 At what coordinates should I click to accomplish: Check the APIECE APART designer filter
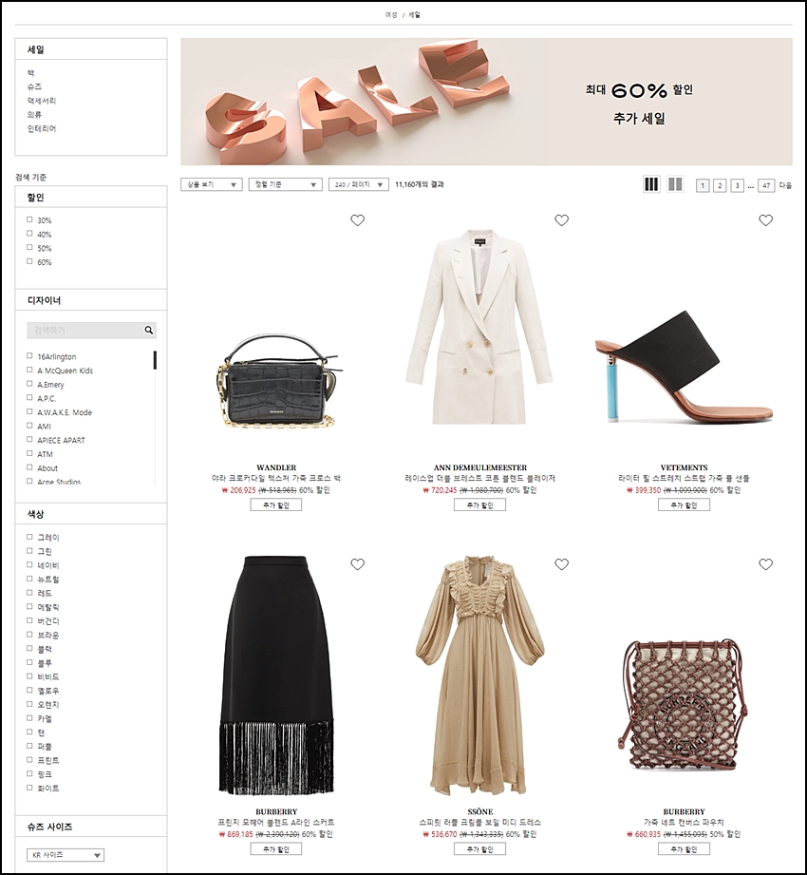tap(29, 440)
